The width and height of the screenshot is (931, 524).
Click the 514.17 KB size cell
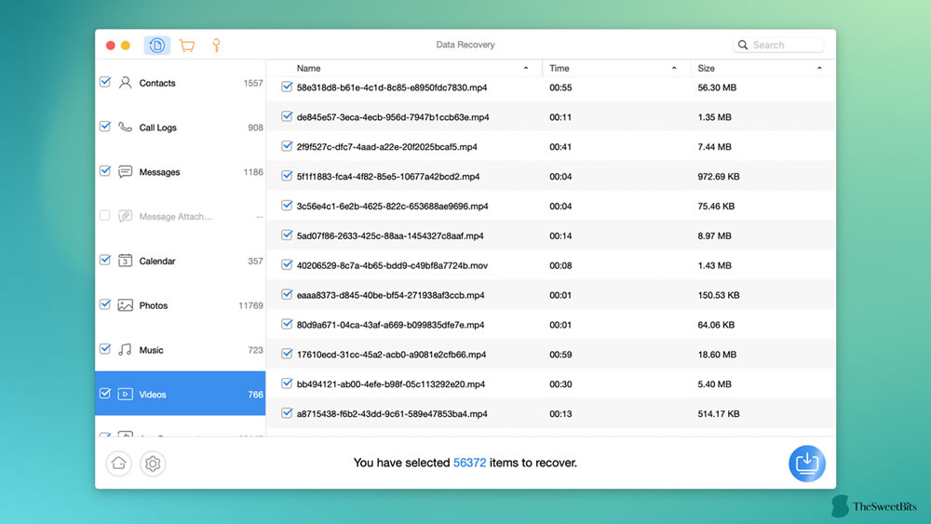[719, 413]
